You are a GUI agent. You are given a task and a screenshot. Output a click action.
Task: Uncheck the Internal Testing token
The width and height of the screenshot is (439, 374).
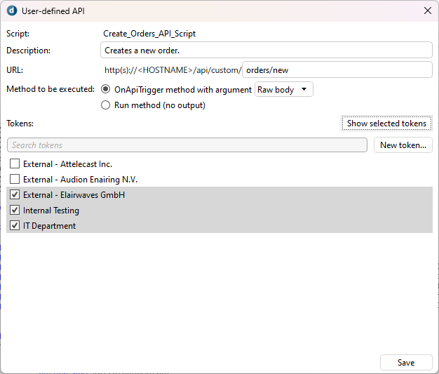point(15,210)
